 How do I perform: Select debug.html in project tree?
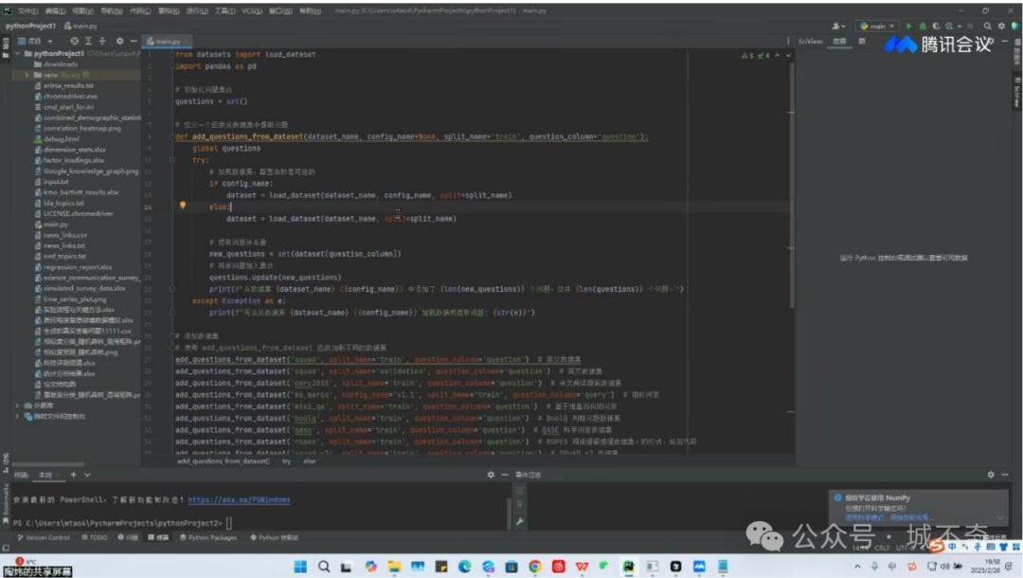coord(56,139)
